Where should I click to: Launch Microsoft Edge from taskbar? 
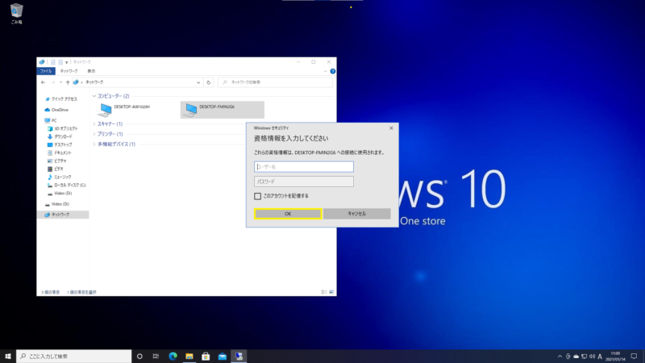pyautogui.click(x=173, y=357)
